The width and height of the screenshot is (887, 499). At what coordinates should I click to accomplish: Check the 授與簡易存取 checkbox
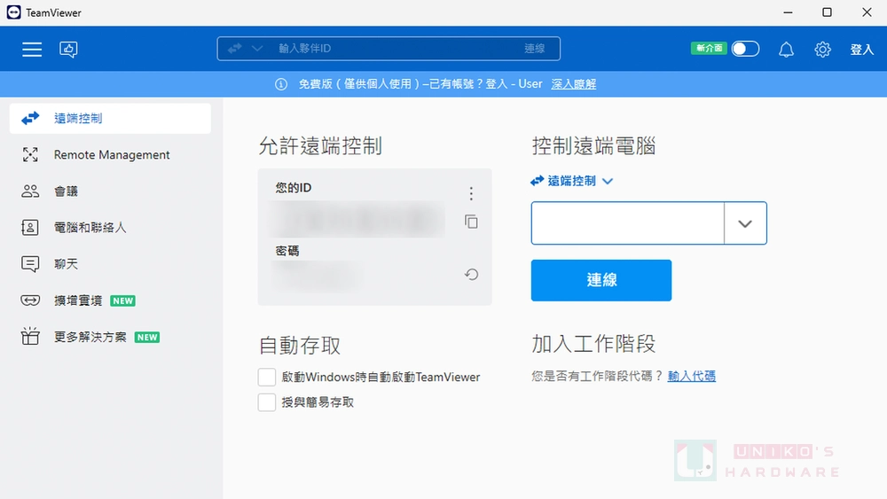pyautogui.click(x=267, y=402)
